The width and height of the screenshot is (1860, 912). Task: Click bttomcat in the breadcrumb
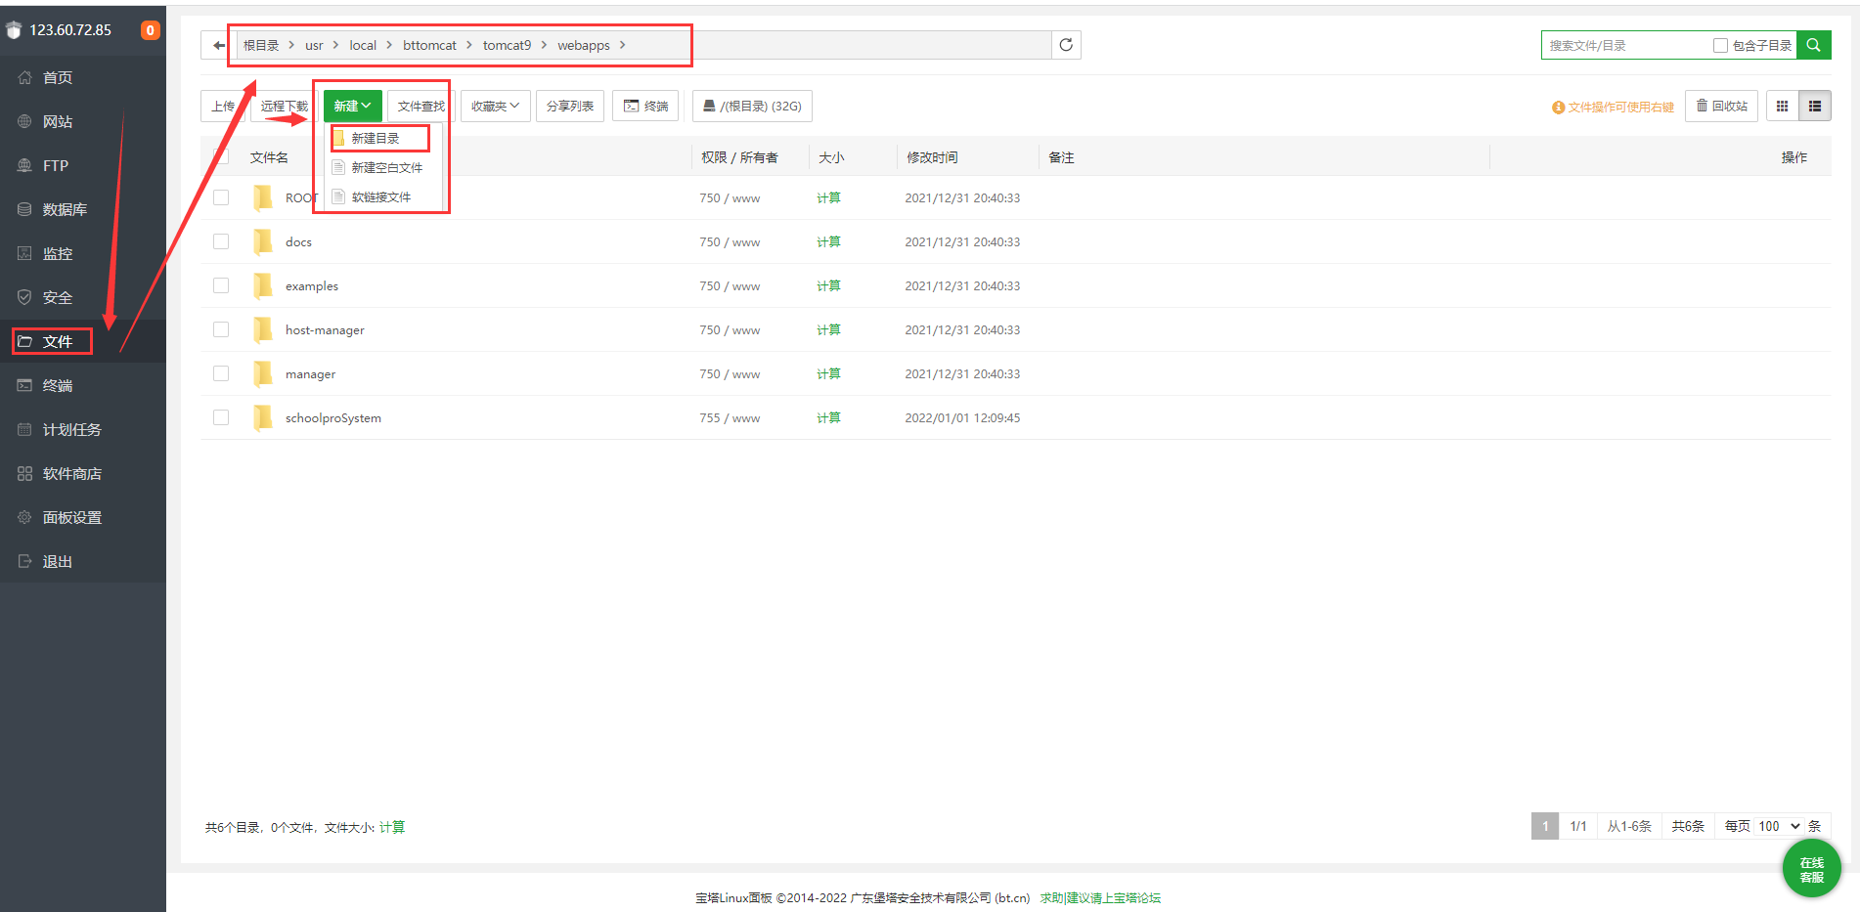[x=429, y=45]
